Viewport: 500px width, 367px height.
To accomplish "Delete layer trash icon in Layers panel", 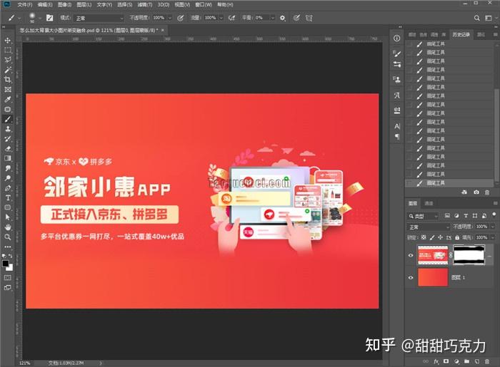I will (x=487, y=361).
